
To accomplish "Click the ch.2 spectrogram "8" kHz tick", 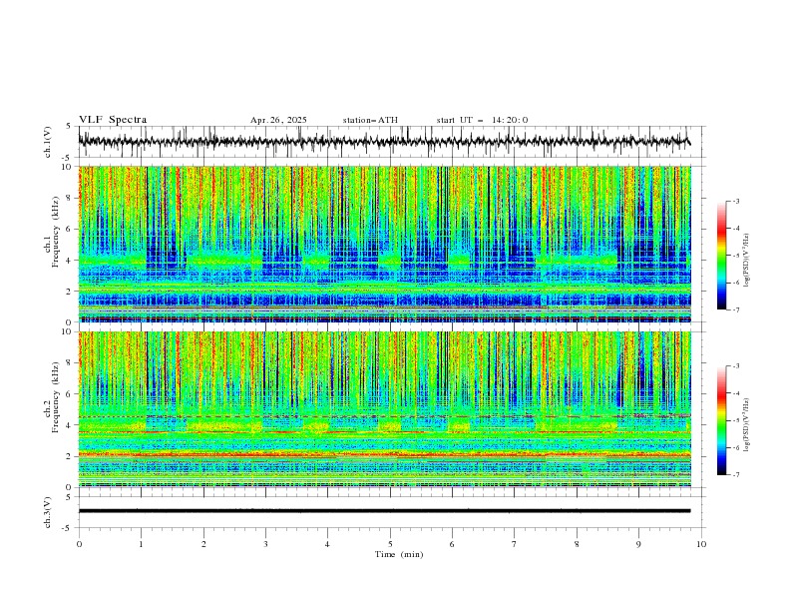I will pos(69,363).
